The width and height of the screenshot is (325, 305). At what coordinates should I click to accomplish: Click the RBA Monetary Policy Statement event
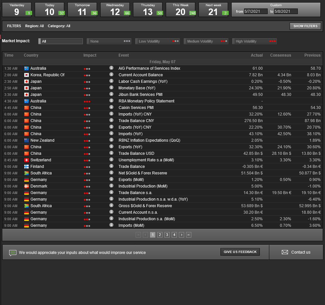(146, 101)
